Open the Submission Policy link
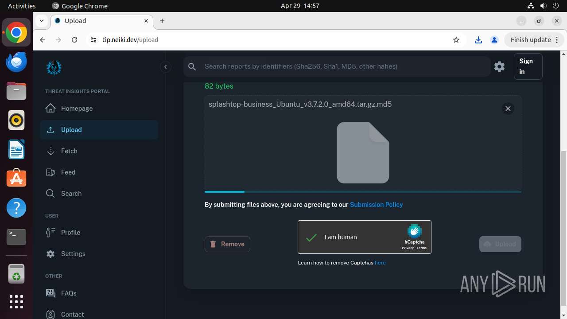This screenshot has height=319, width=567. coord(377,205)
